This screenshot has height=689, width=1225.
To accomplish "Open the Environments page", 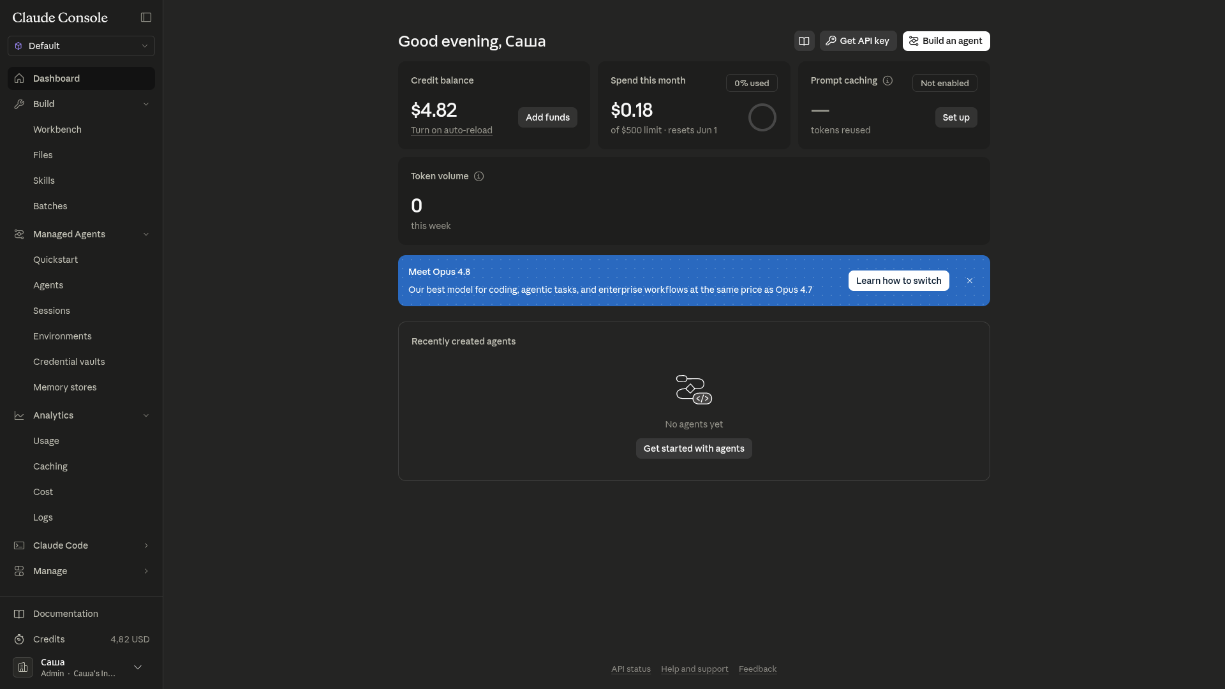I will pyautogui.click(x=81, y=336).
